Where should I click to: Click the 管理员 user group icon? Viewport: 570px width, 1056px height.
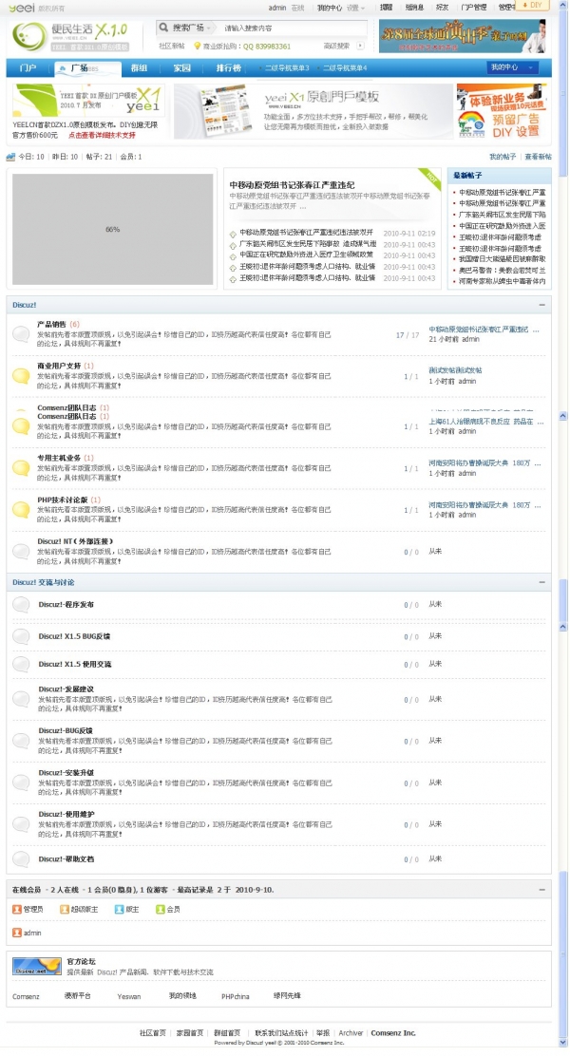point(17,909)
